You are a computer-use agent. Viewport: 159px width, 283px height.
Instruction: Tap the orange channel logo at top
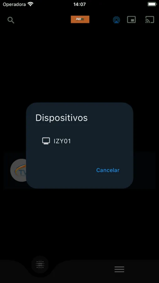point(80,19)
